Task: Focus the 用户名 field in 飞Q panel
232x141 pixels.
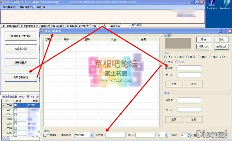Action: [189, 68]
